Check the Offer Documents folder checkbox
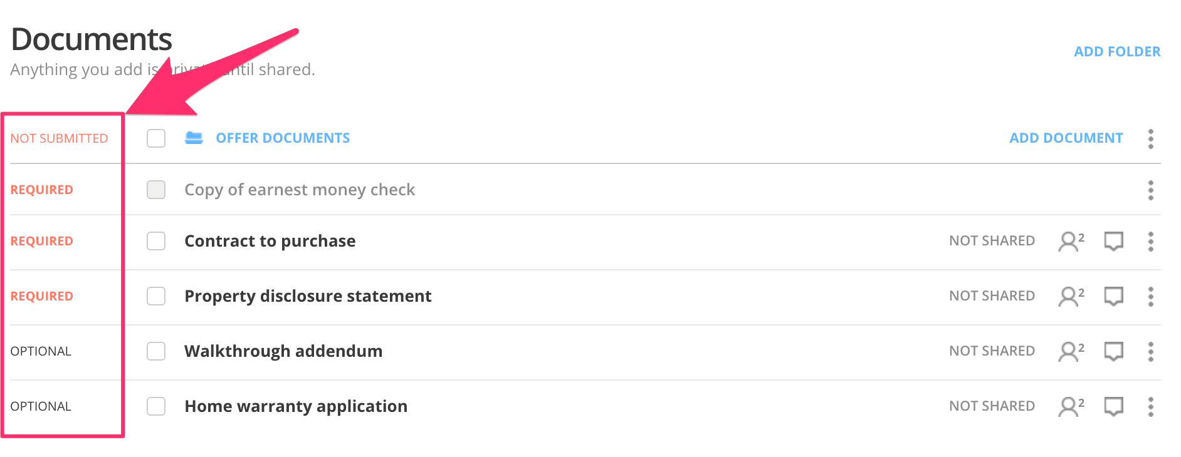 (156, 138)
